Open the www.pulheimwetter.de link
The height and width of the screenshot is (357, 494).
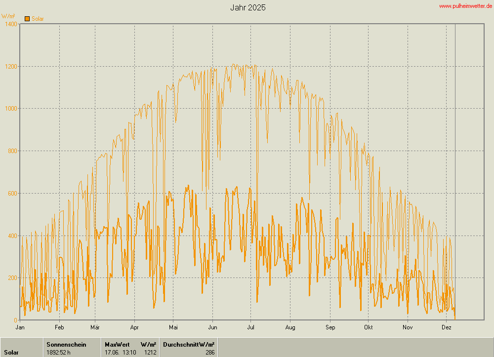coord(465,6)
